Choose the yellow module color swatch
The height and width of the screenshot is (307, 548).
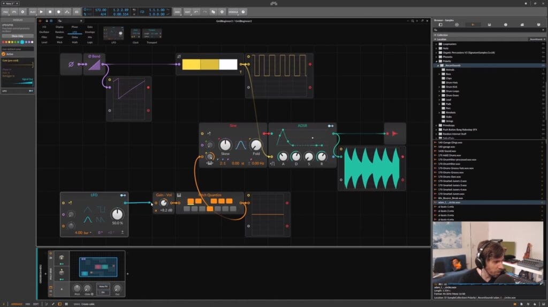point(9,42)
